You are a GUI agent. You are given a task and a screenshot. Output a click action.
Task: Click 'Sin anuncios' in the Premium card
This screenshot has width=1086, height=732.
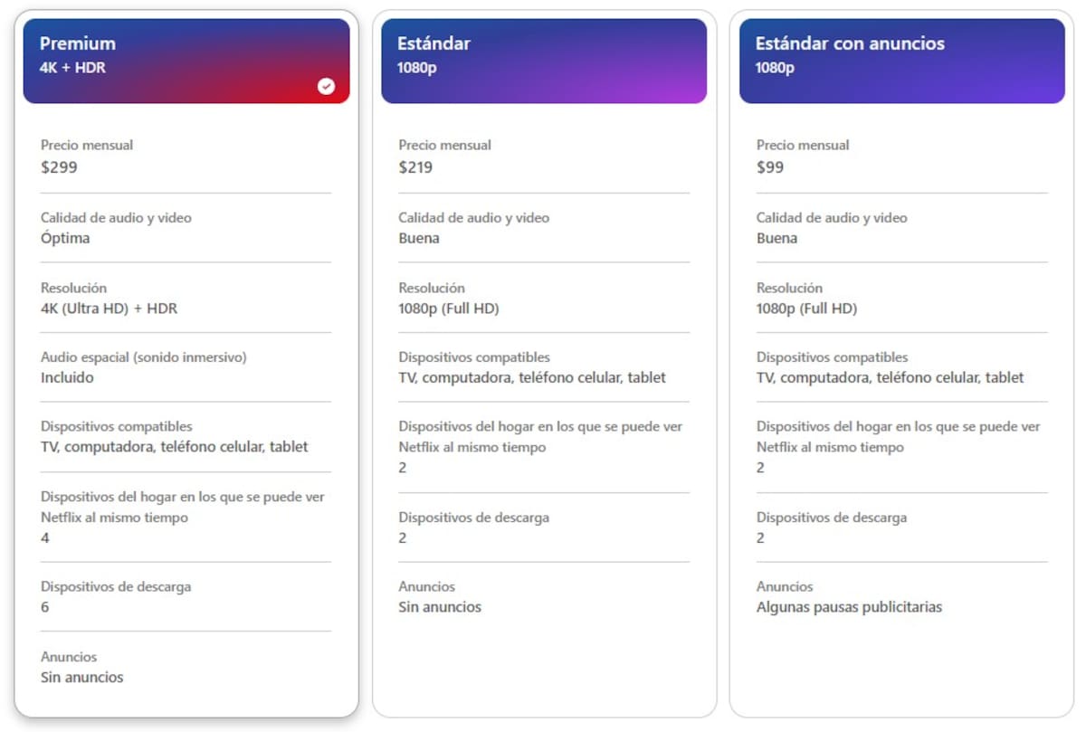click(x=82, y=677)
